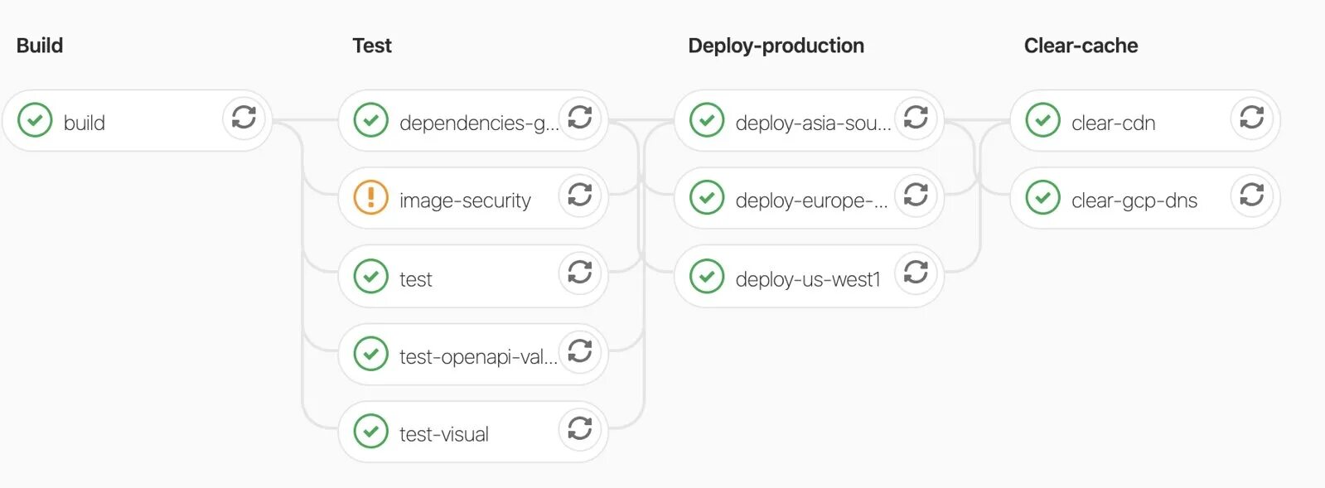This screenshot has height=488, width=1325.
Task: Retry the clear-gcp-dns job
Action: click(1252, 195)
